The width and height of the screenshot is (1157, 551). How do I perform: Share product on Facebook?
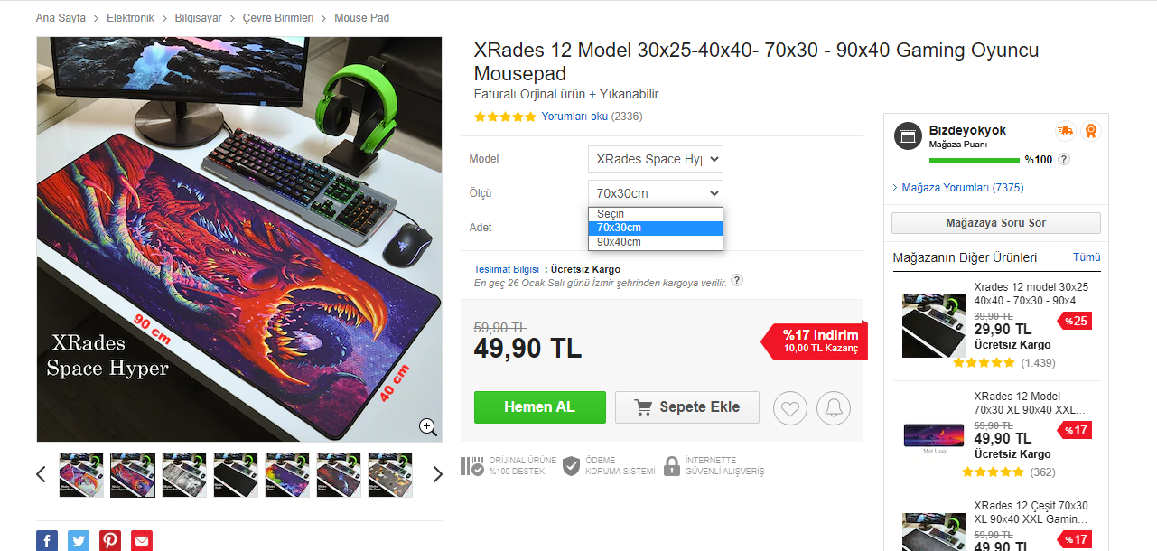(47, 540)
